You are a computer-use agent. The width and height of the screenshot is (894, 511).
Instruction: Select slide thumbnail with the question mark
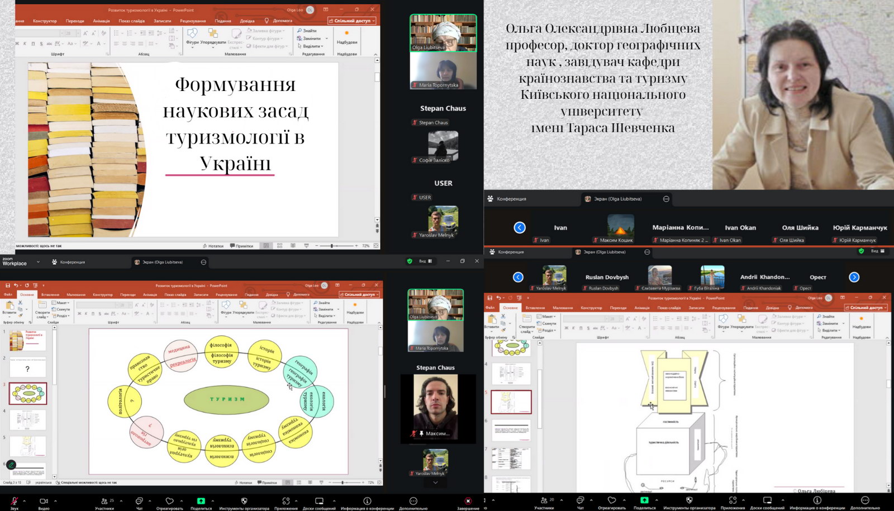[x=27, y=368]
